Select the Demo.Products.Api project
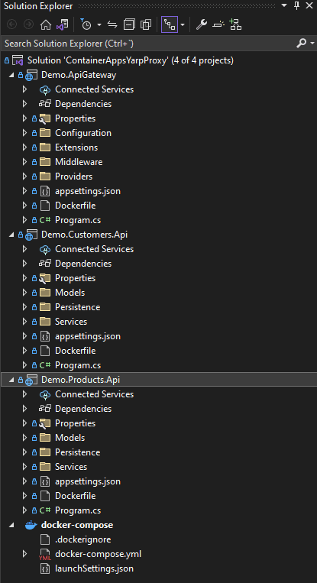The image size is (317, 583). 81,380
